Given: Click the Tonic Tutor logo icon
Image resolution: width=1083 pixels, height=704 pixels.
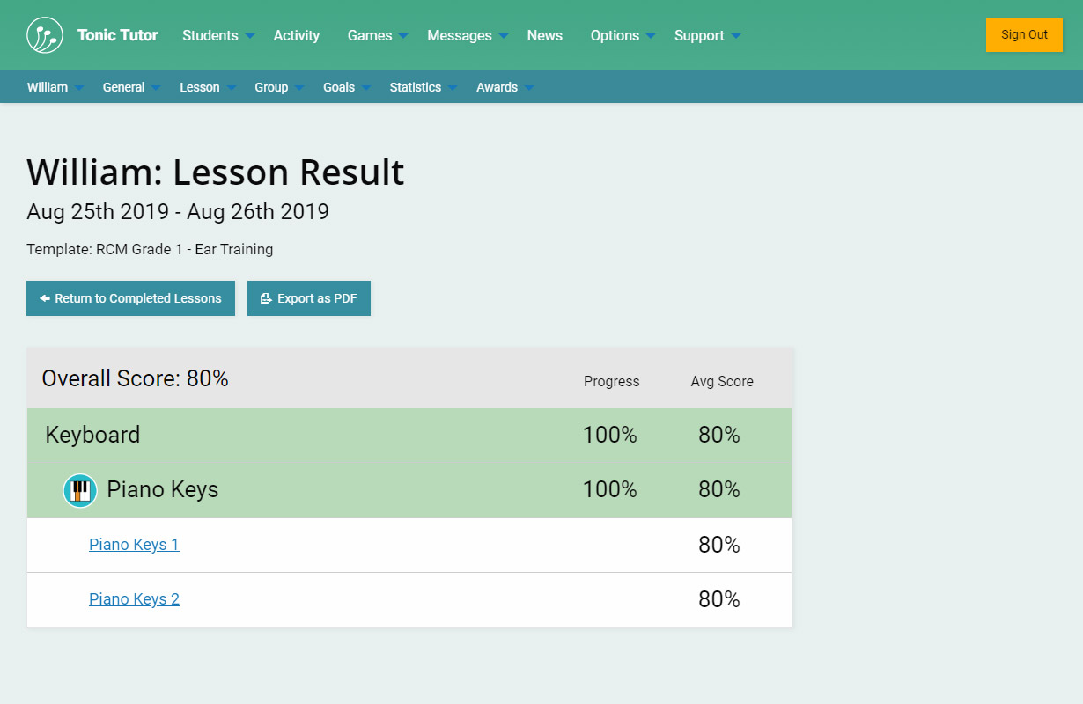Looking at the screenshot, I should click(x=45, y=35).
